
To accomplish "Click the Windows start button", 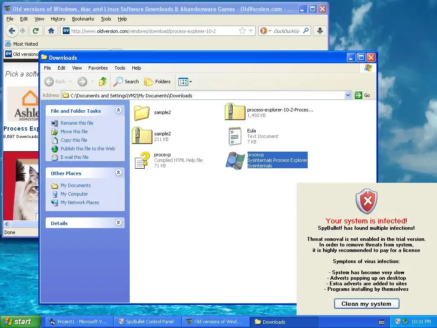I will point(20,322).
